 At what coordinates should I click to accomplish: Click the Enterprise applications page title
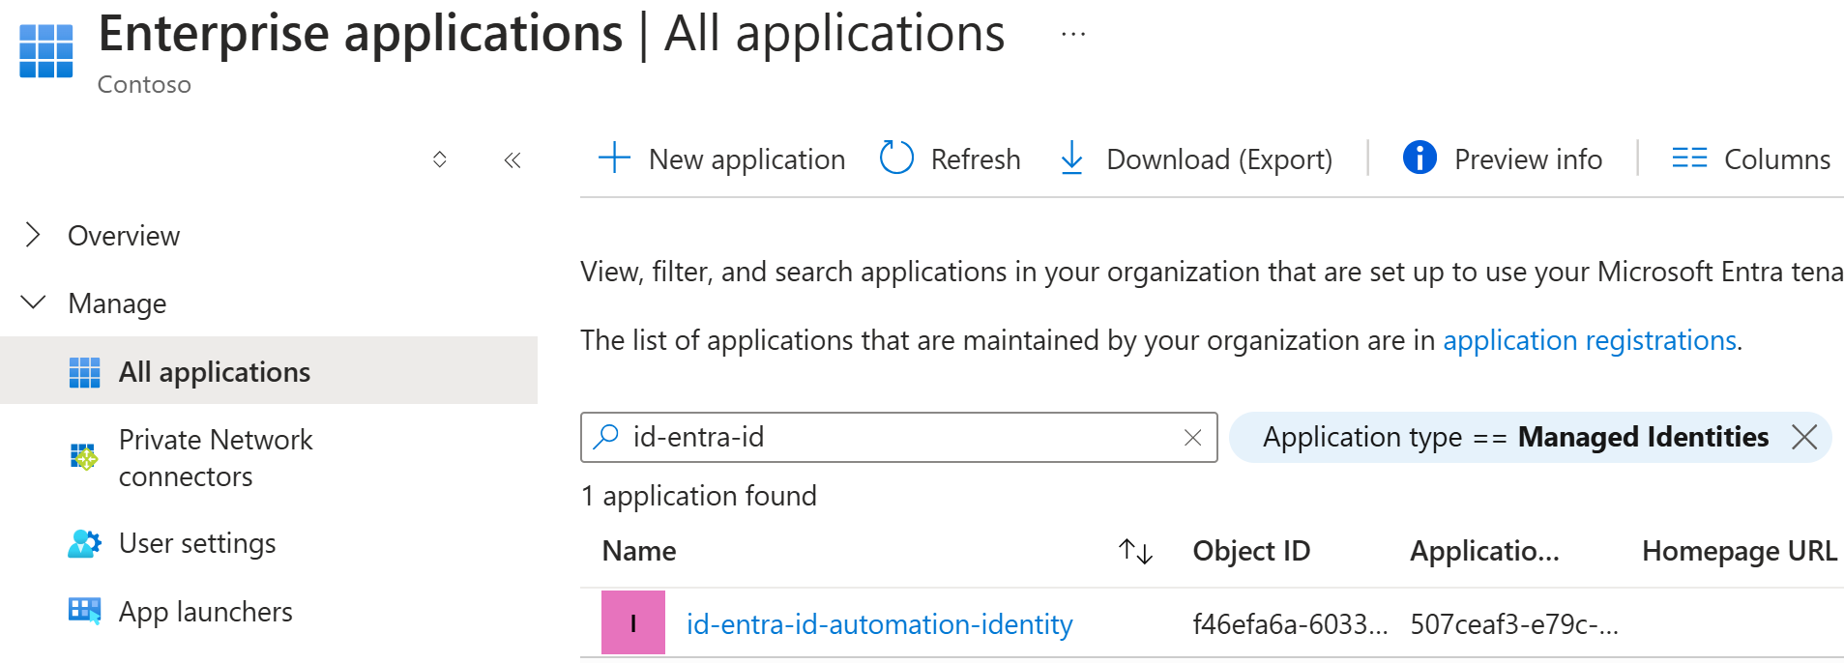tap(360, 34)
